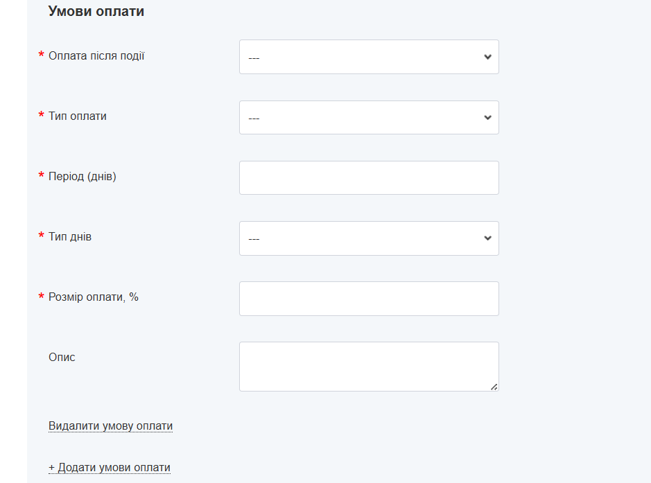
Task: Click into 'Розмір оплати, %' input field
Action: [x=368, y=299]
